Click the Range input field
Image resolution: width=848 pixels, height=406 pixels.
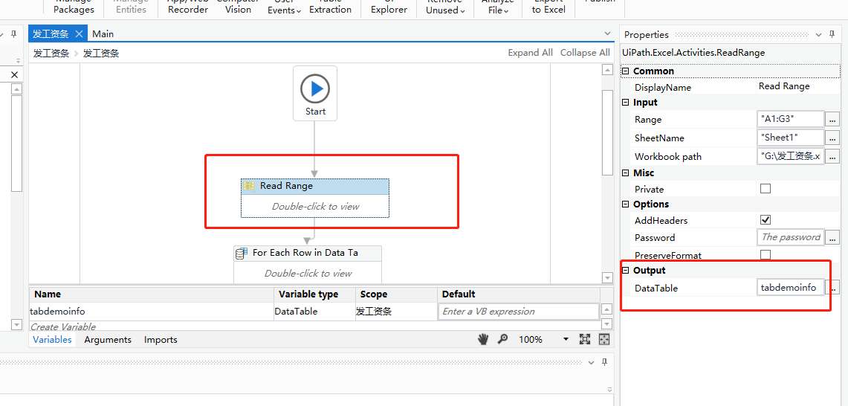(x=791, y=119)
